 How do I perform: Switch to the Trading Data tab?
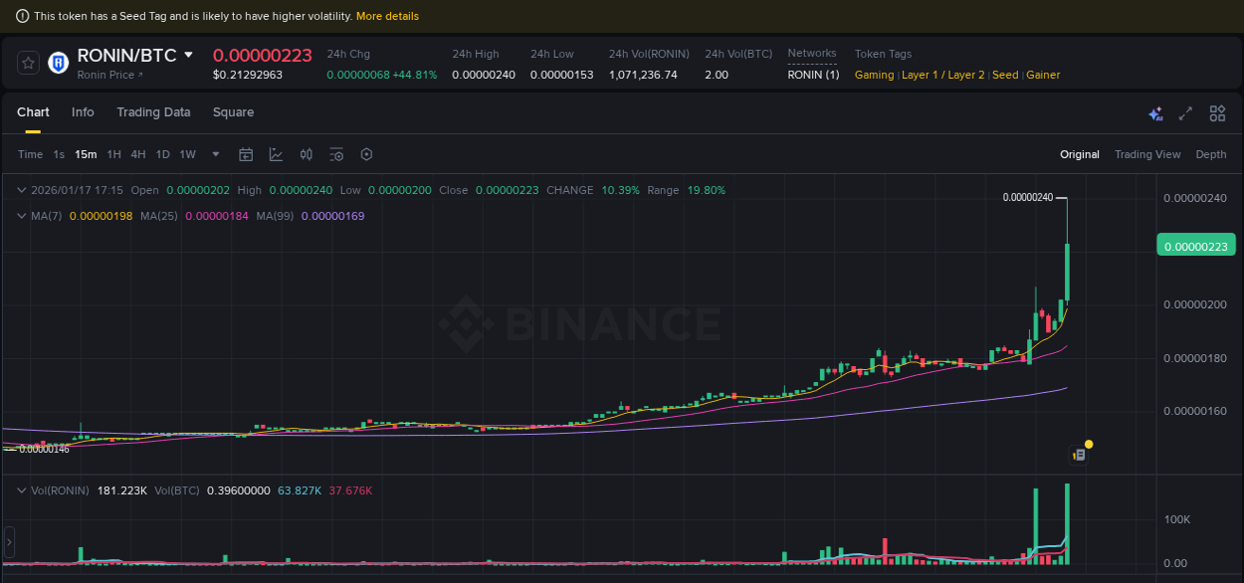[x=153, y=112]
